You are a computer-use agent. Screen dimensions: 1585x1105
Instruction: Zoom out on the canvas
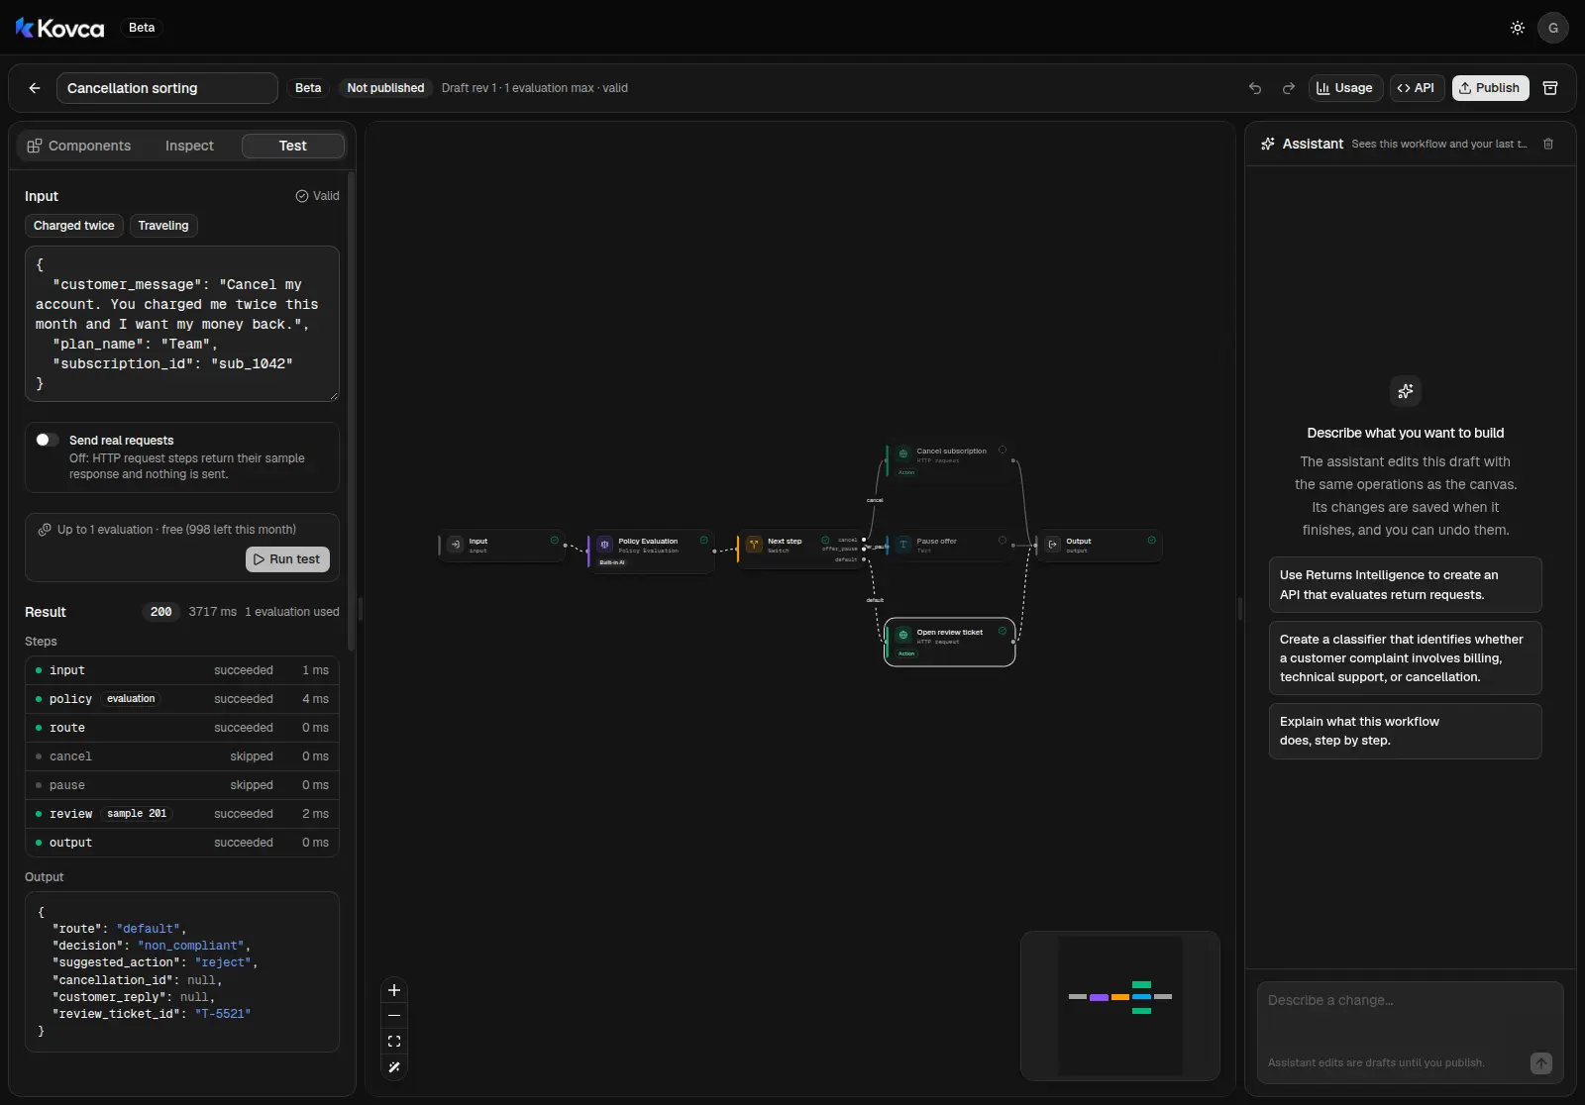pos(394,1016)
